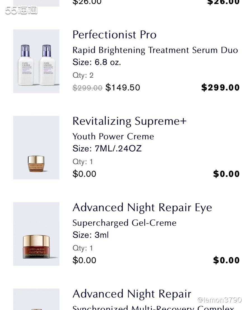Select the Advanced Night Repair Eye title

click(142, 208)
